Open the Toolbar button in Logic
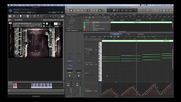Viewport: 181px width, 102px height. click(75, 10)
